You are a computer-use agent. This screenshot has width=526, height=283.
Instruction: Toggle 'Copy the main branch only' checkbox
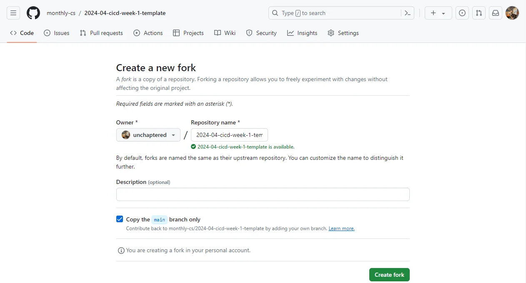click(120, 219)
